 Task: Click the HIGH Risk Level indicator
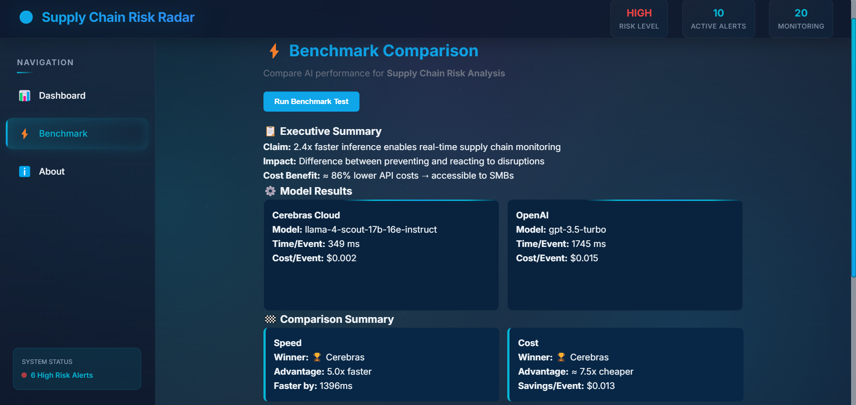[x=639, y=18]
